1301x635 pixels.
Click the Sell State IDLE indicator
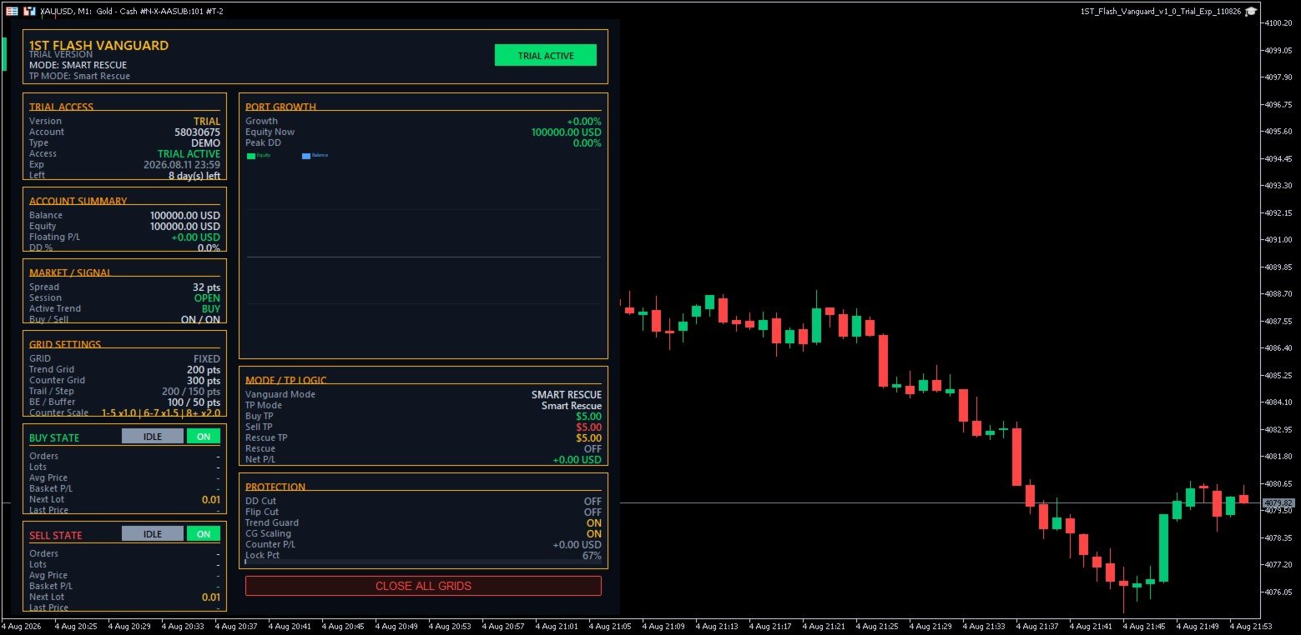click(153, 534)
